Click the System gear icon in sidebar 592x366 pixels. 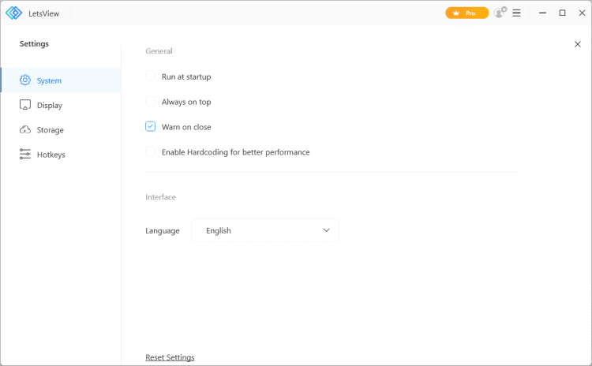pos(25,80)
